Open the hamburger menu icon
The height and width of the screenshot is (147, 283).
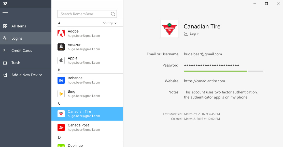pos(5,14)
